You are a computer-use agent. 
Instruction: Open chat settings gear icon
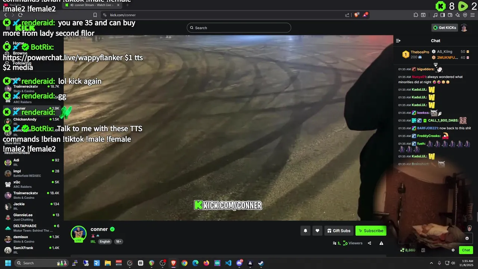tap(453, 250)
